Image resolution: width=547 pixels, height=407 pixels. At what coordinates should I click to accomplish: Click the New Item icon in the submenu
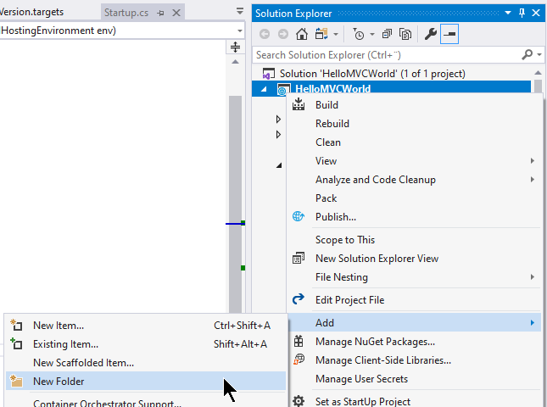point(16,325)
